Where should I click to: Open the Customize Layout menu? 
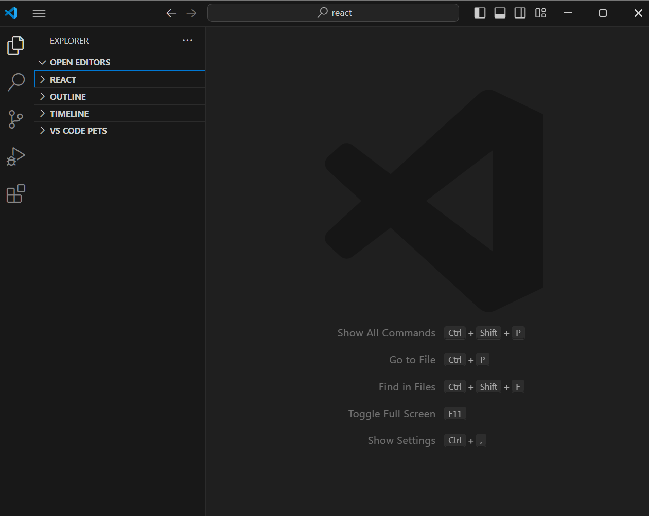540,13
